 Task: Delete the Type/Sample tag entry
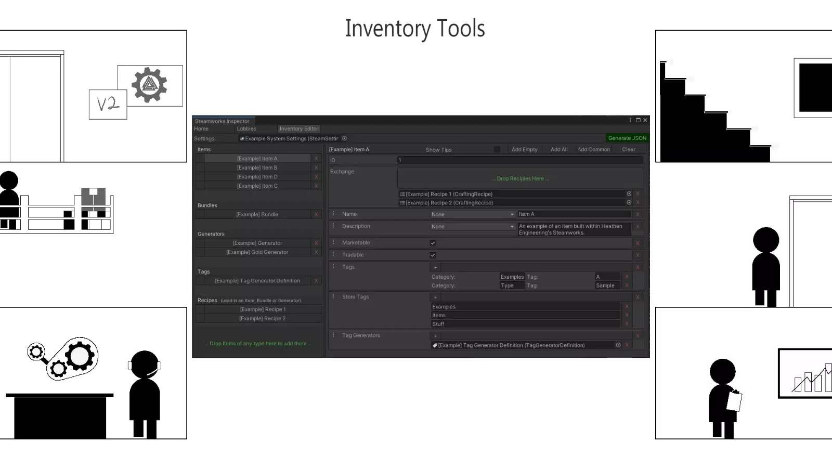(x=627, y=285)
